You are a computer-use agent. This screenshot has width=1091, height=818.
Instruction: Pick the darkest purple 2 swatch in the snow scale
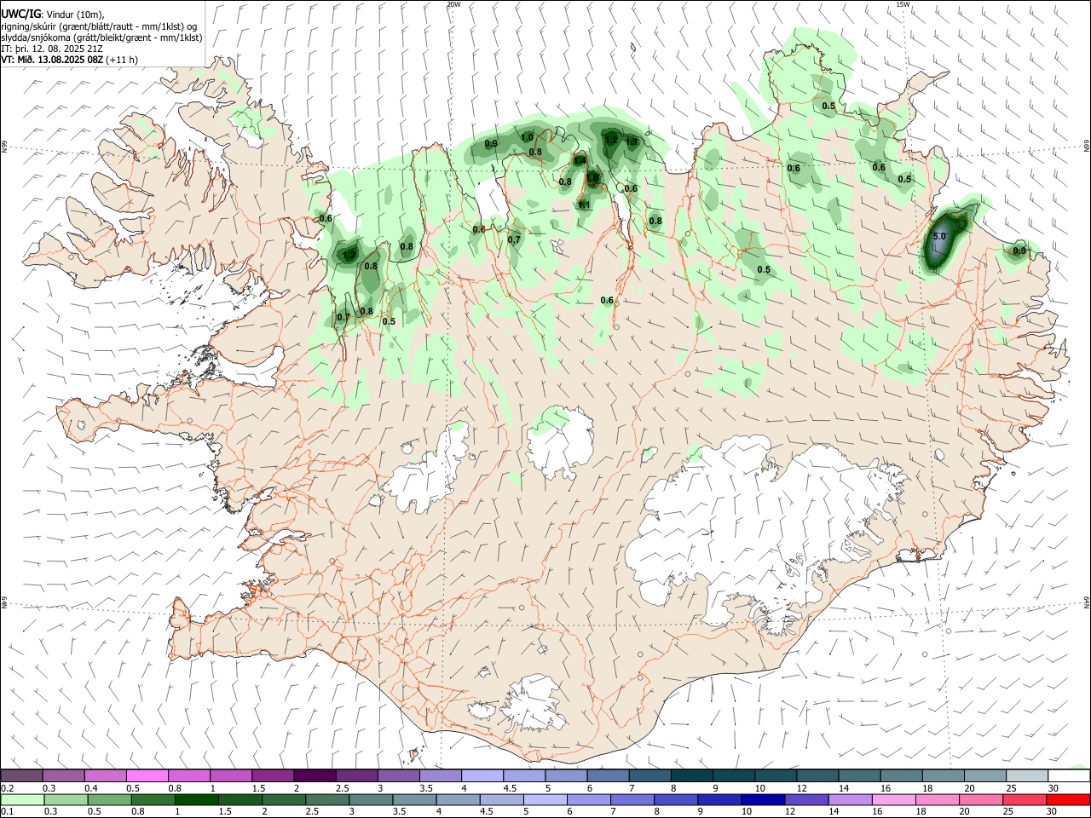(315, 775)
